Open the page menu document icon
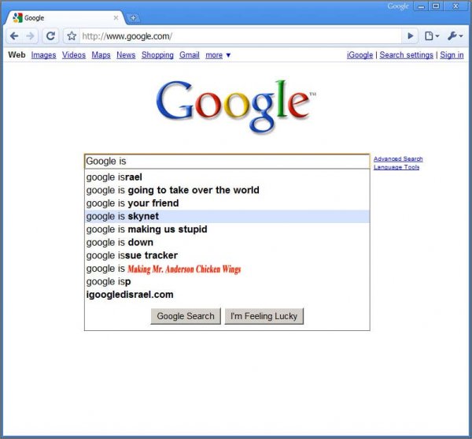 tap(431, 36)
